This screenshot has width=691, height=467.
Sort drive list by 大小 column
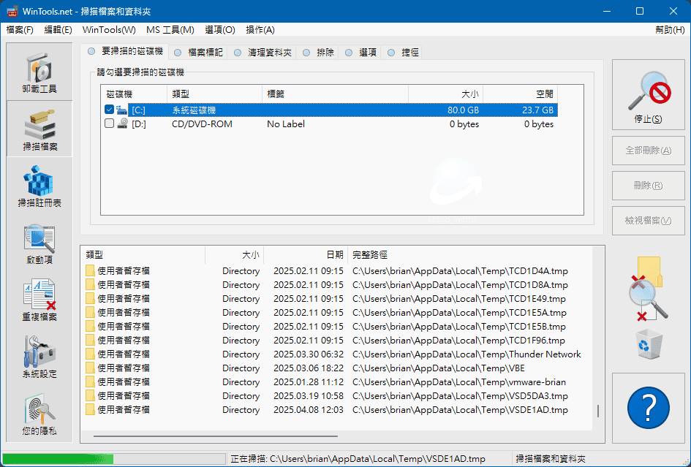click(x=445, y=94)
